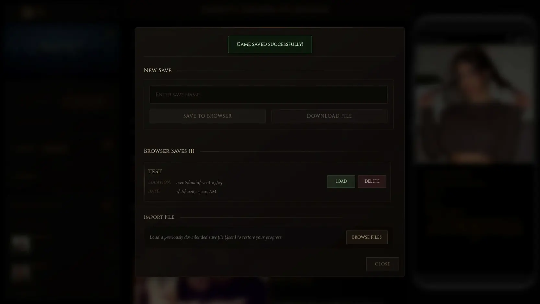Click upper blurred thumbnail in left sidebar
Image resolution: width=540 pixels, height=304 pixels.
[21, 243]
